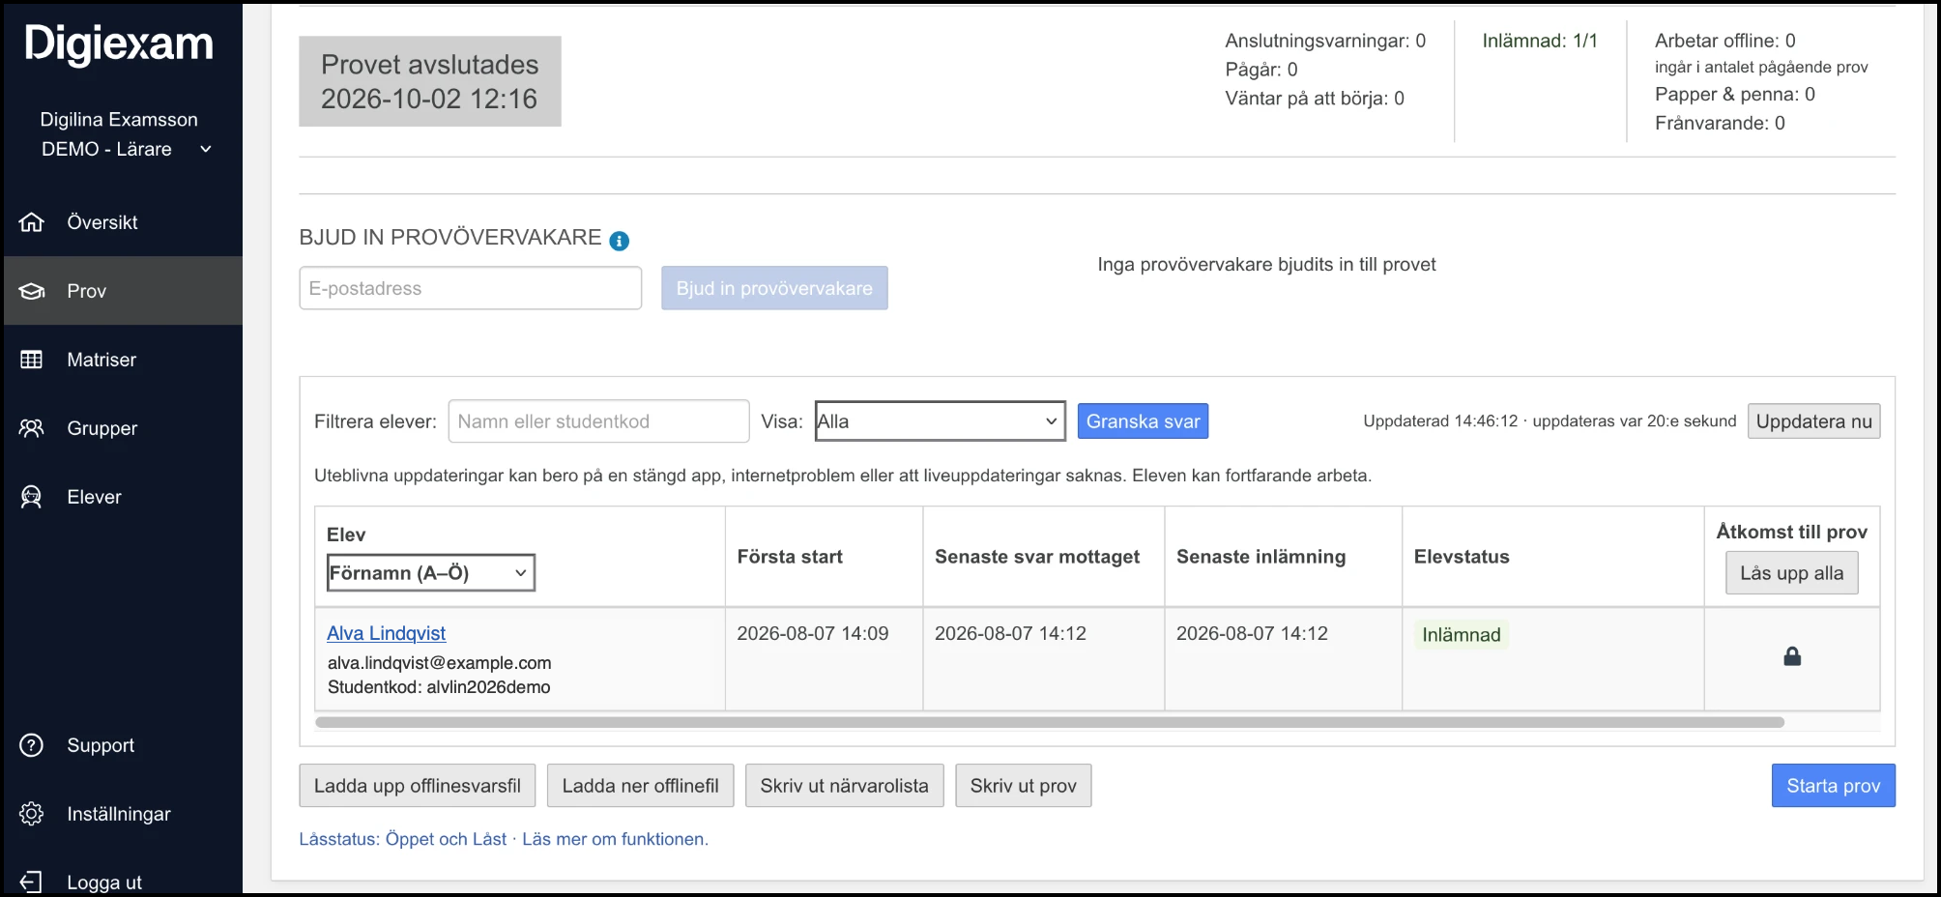The image size is (1941, 897).
Task: Open the Förnamn (A–Ö) sort dropdown
Action: (430, 572)
